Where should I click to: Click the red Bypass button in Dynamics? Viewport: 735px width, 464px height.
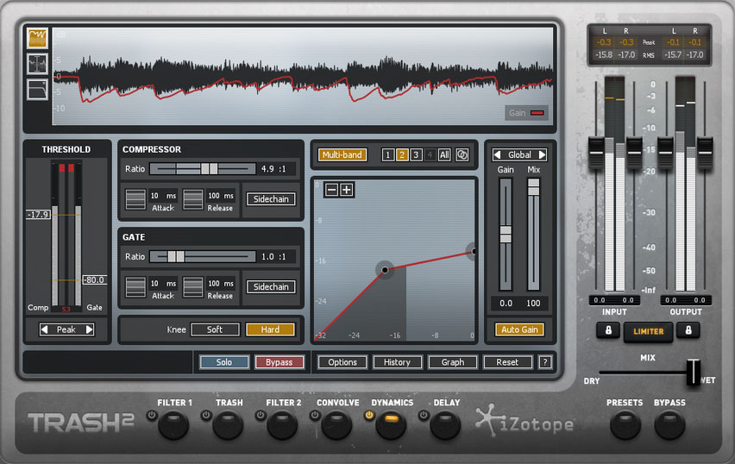[x=279, y=362]
